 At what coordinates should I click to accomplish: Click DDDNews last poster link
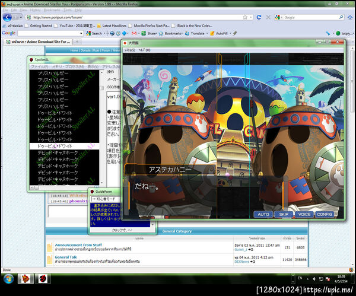point(242,262)
